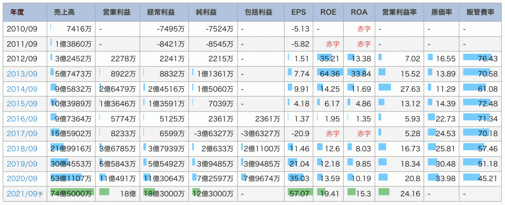Viewport: 505px width, 205px height.
Task: Open the 2021/09 forecast year link
Action: [x=21, y=193]
